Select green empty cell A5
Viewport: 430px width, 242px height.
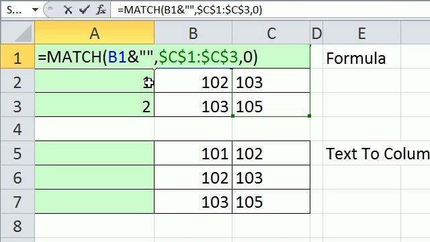(x=94, y=153)
